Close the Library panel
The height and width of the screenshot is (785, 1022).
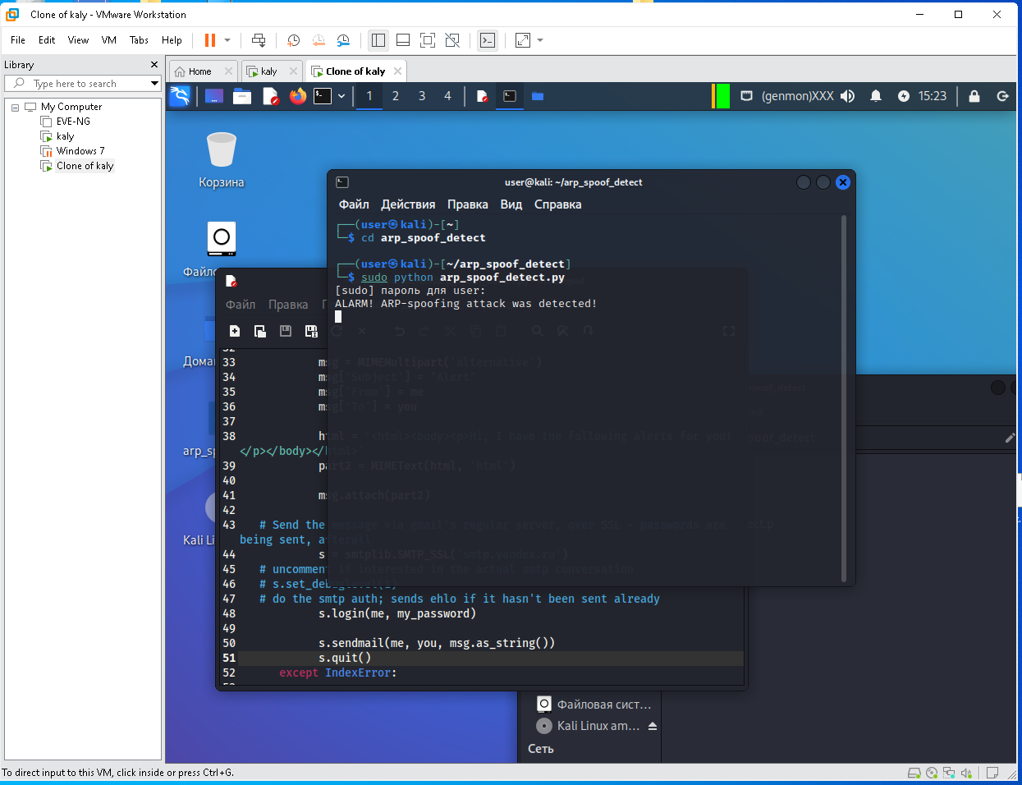[154, 64]
